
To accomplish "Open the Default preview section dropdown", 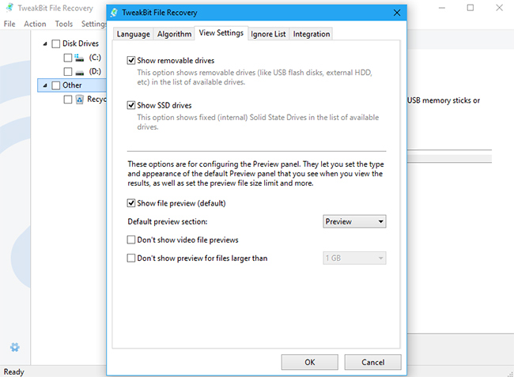I will [x=354, y=221].
